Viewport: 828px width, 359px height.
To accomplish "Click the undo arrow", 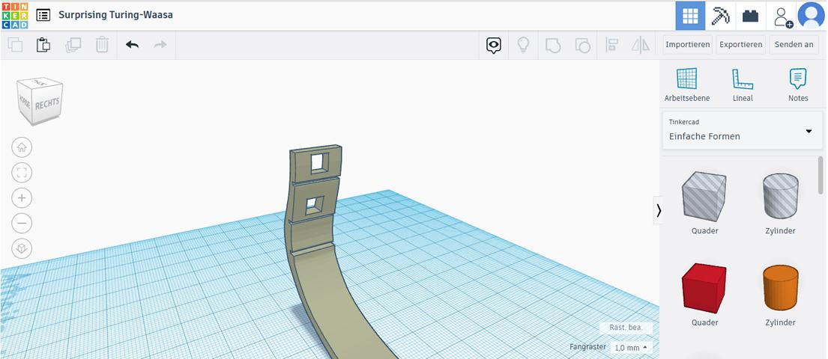I will click(132, 45).
